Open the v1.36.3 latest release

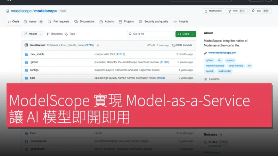tap(213, 142)
